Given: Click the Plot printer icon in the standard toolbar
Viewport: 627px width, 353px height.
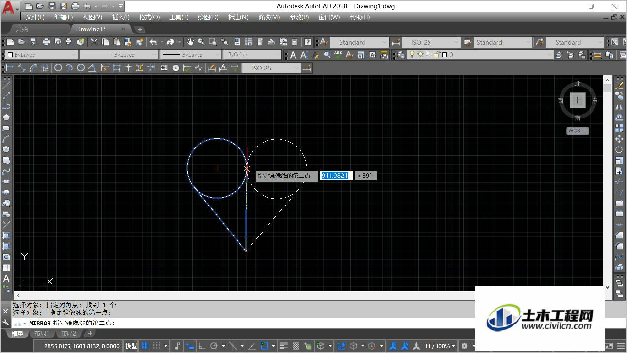Looking at the screenshot, I should pyautogui.click(x=46, y=42).
